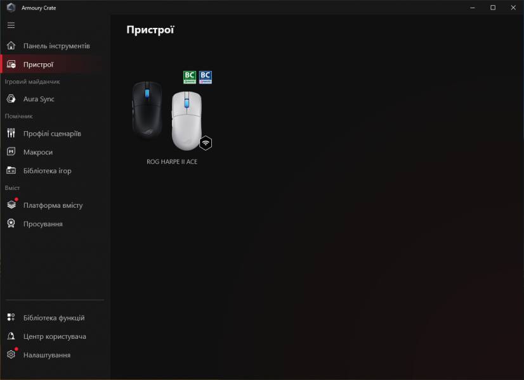Toggle the hamburger sidebar menu

[x=11, y=25]
